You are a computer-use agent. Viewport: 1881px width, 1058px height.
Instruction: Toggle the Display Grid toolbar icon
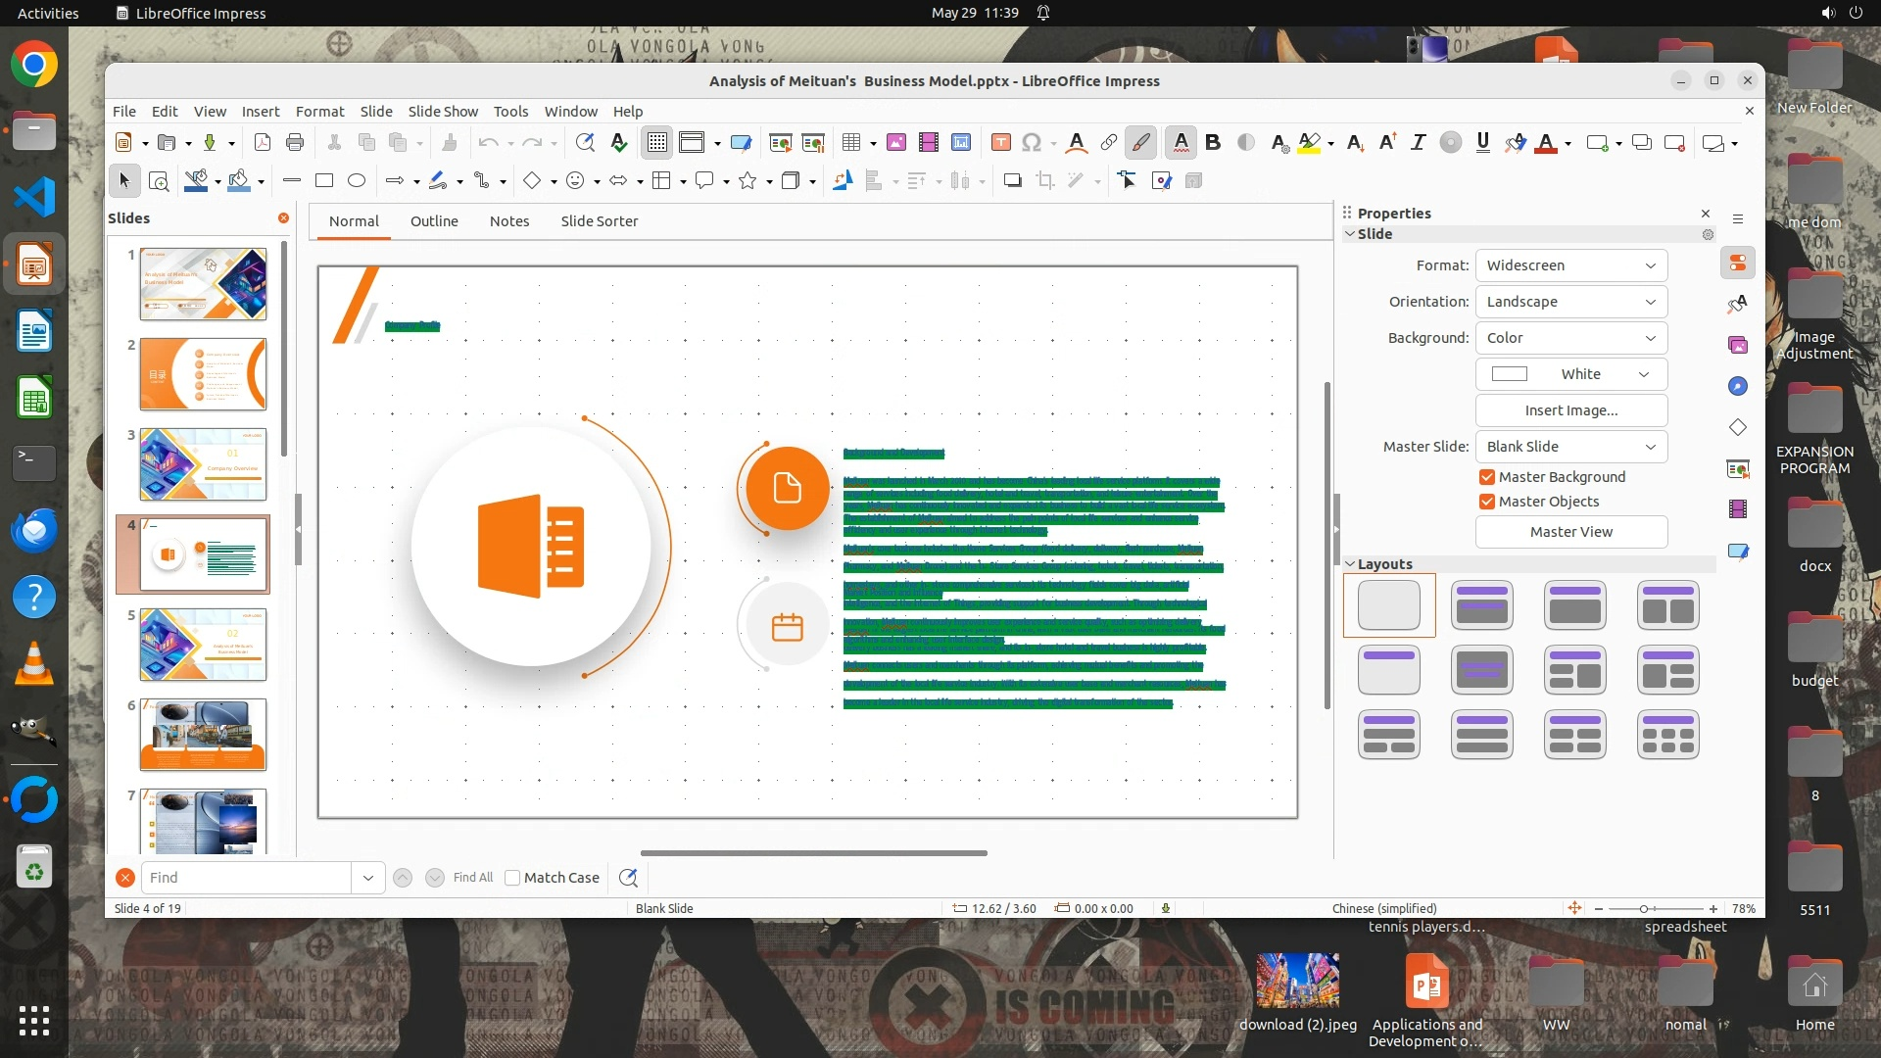(656, 143)
